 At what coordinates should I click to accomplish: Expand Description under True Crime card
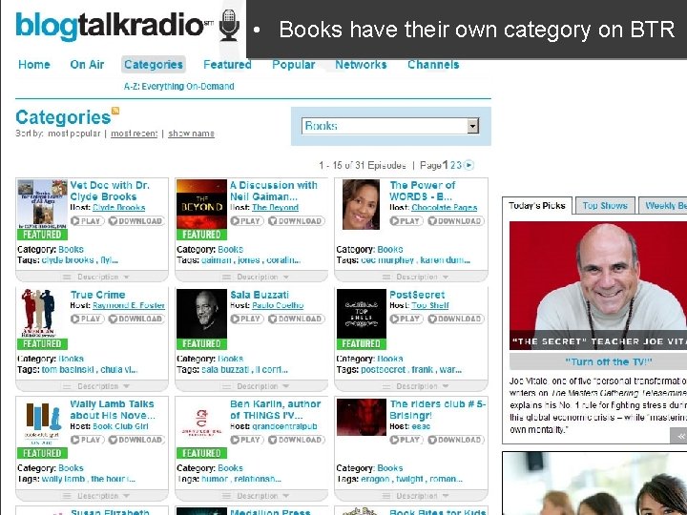[92, 386]
